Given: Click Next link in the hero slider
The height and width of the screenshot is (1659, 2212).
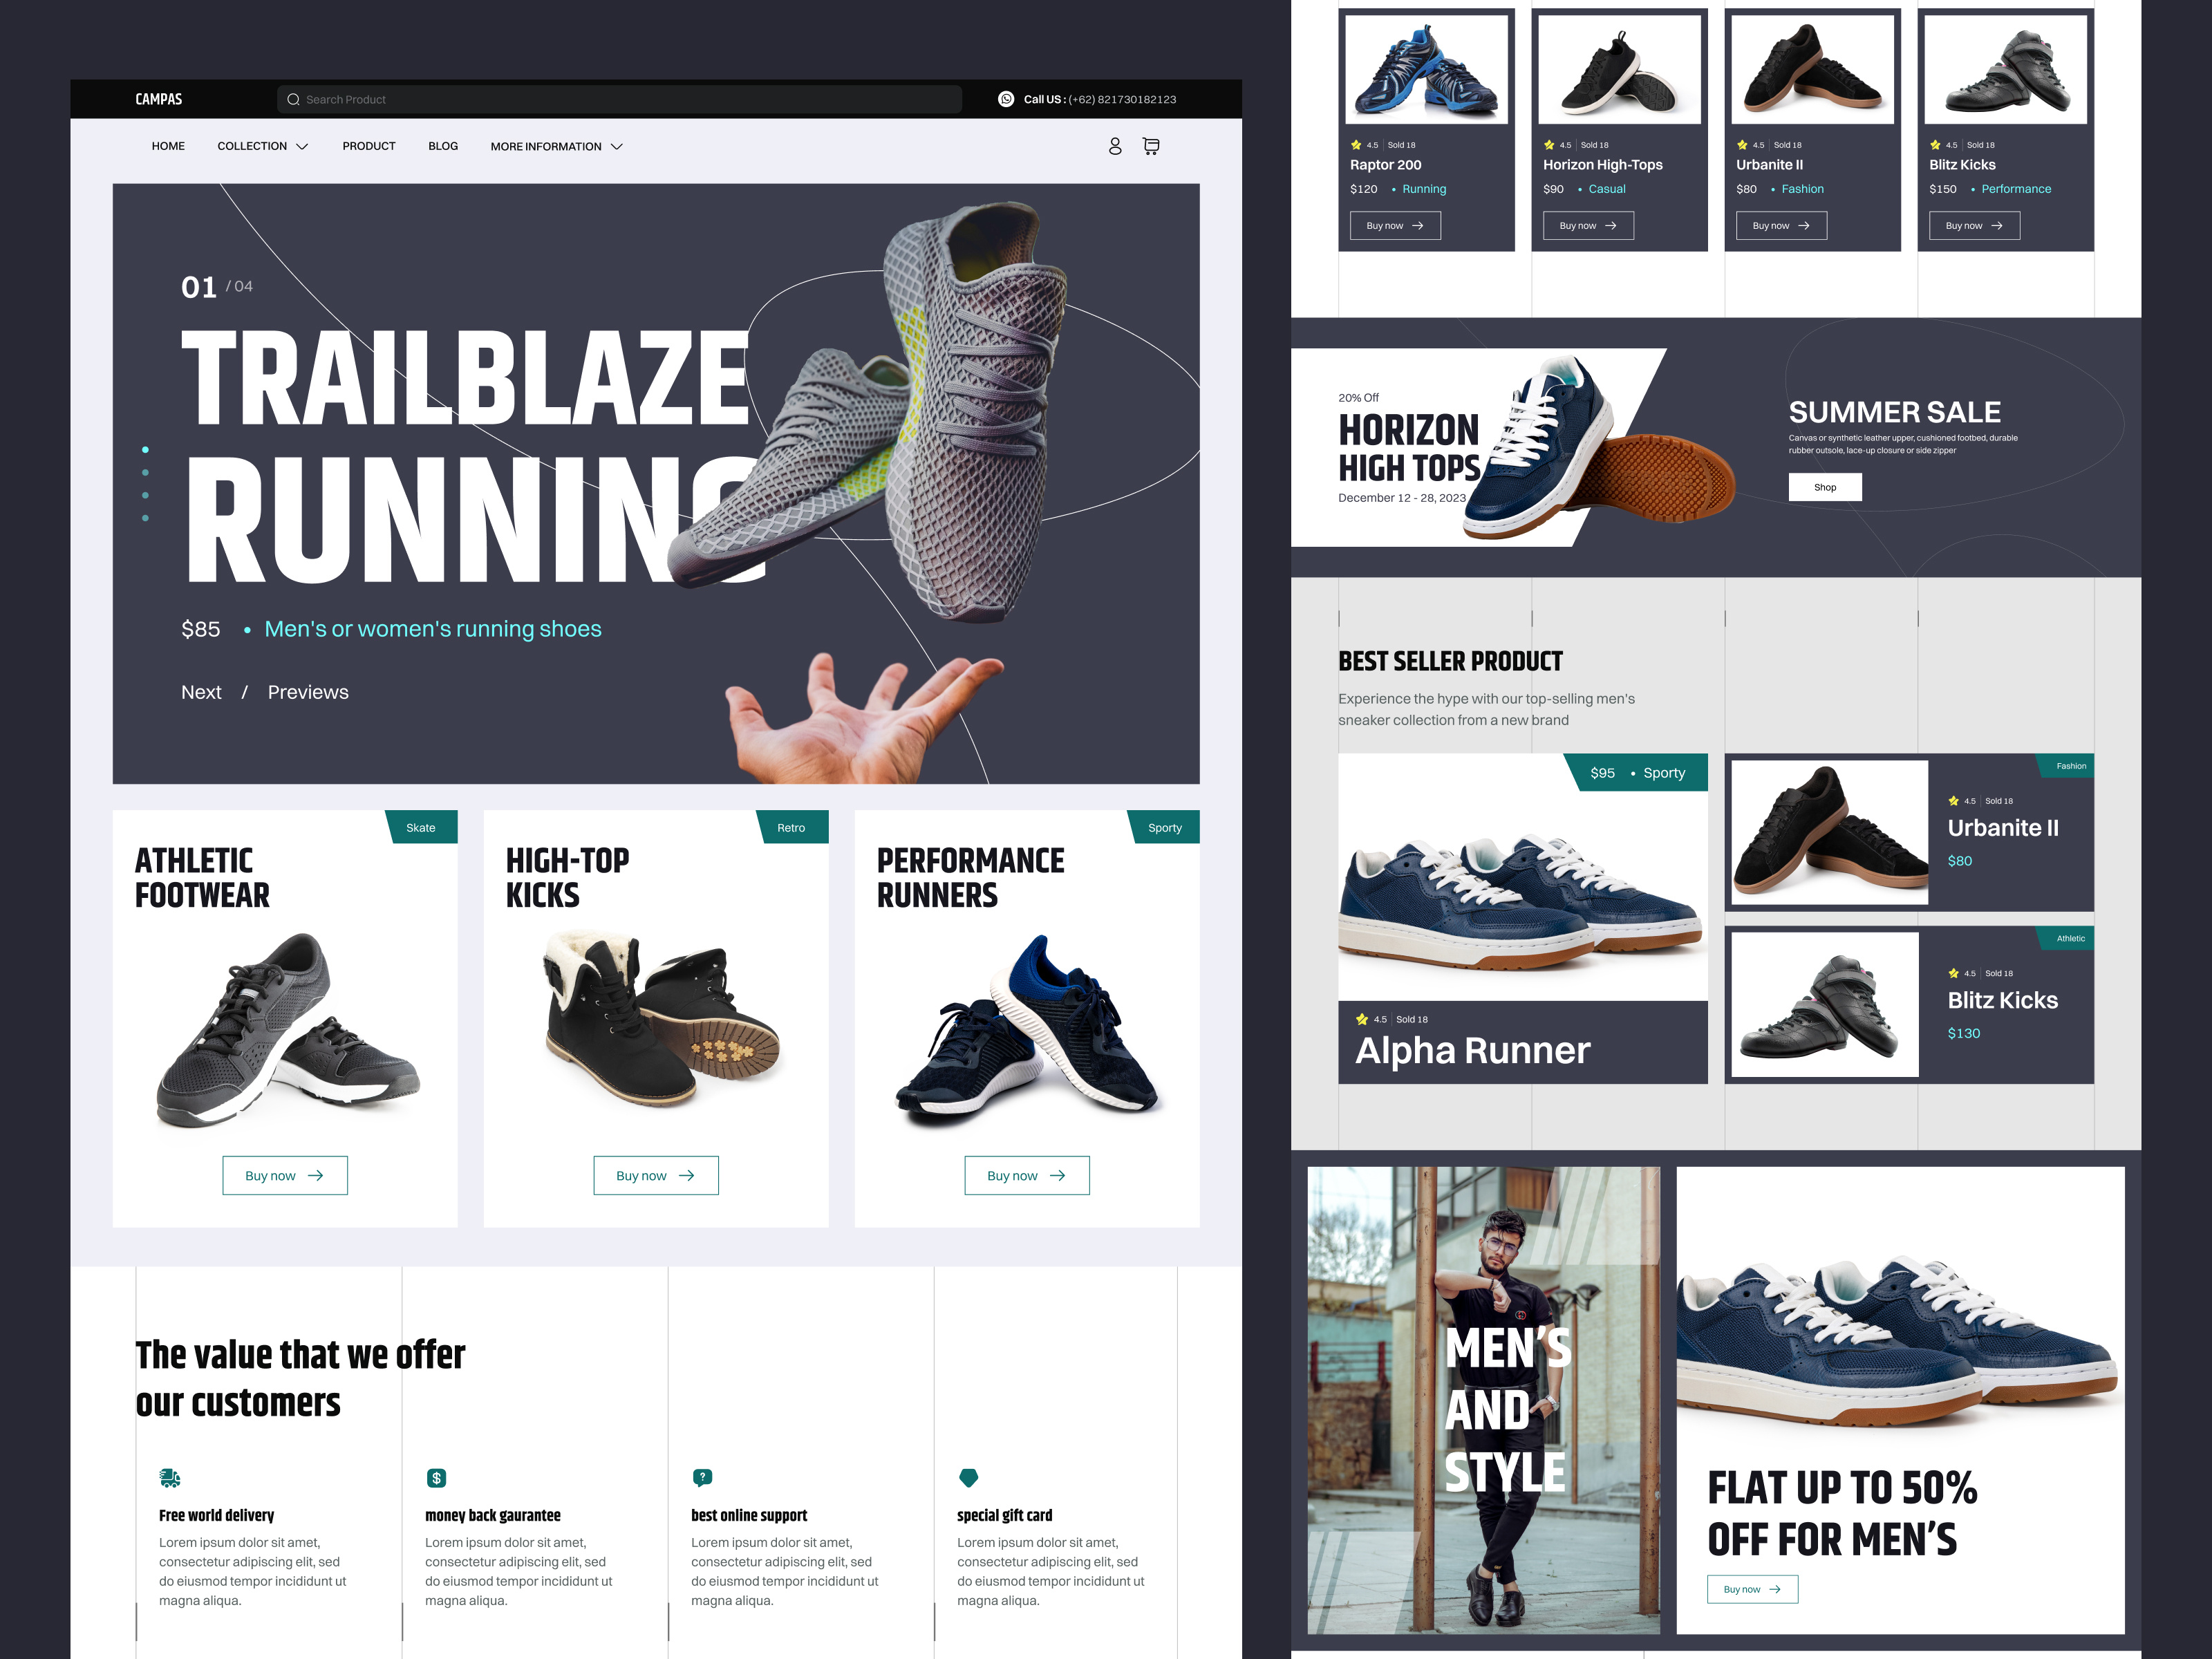Looking at the screenshot, I should click(201, 692).
